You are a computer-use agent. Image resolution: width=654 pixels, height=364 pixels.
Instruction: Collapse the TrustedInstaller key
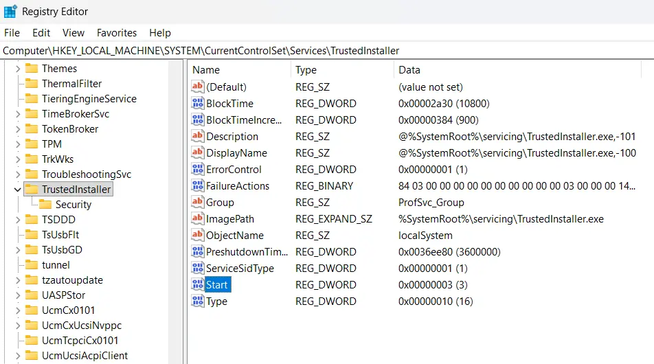click(18, 190)
